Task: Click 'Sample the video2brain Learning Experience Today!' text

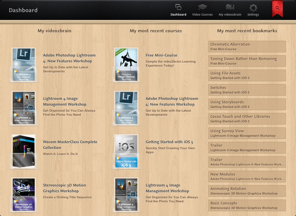Action: click(171, 64)
